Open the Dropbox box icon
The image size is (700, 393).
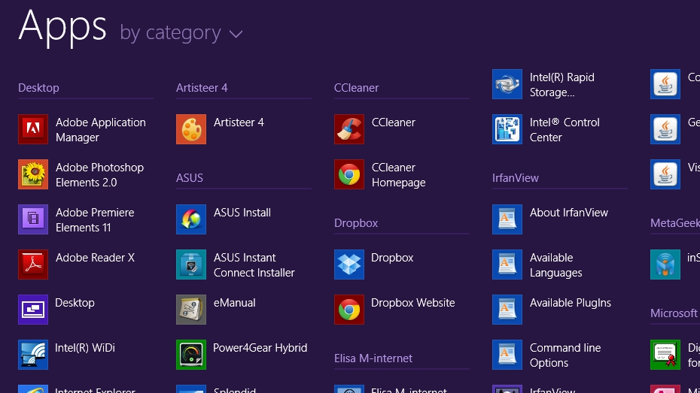349,265
